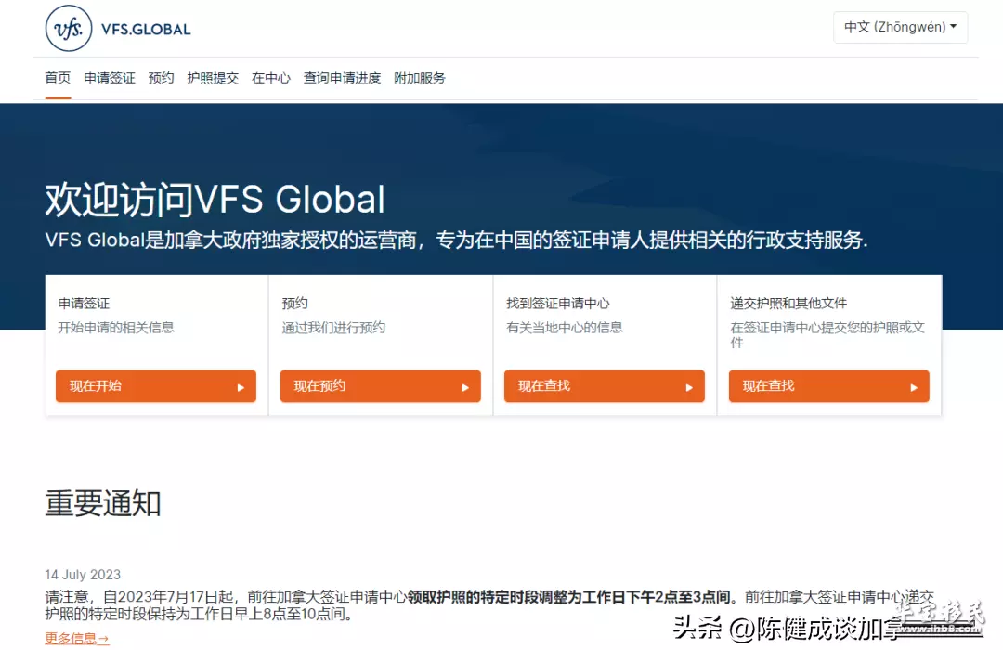1003x650 pixels.
Task: Select the 首页 navigation tab
Action: pyautogui.click(x=58, y=78)
